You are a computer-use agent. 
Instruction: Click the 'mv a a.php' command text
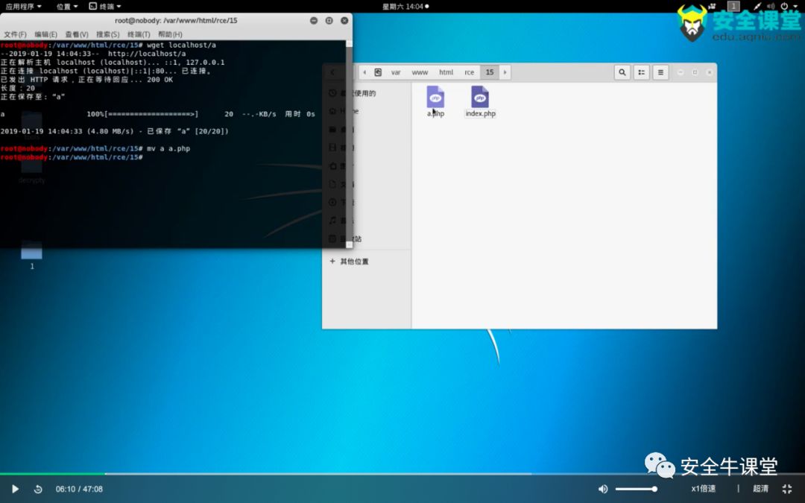click(168, 148)
